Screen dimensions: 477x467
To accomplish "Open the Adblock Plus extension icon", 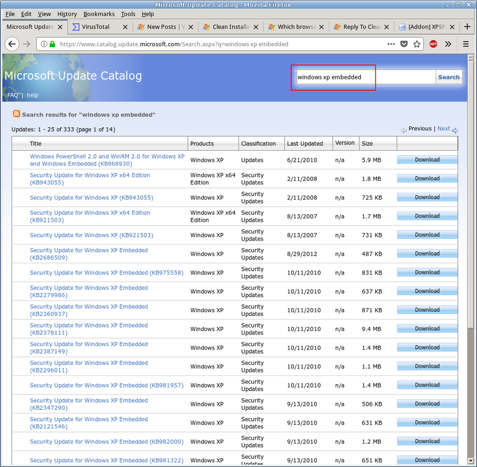I will (433, 44).
